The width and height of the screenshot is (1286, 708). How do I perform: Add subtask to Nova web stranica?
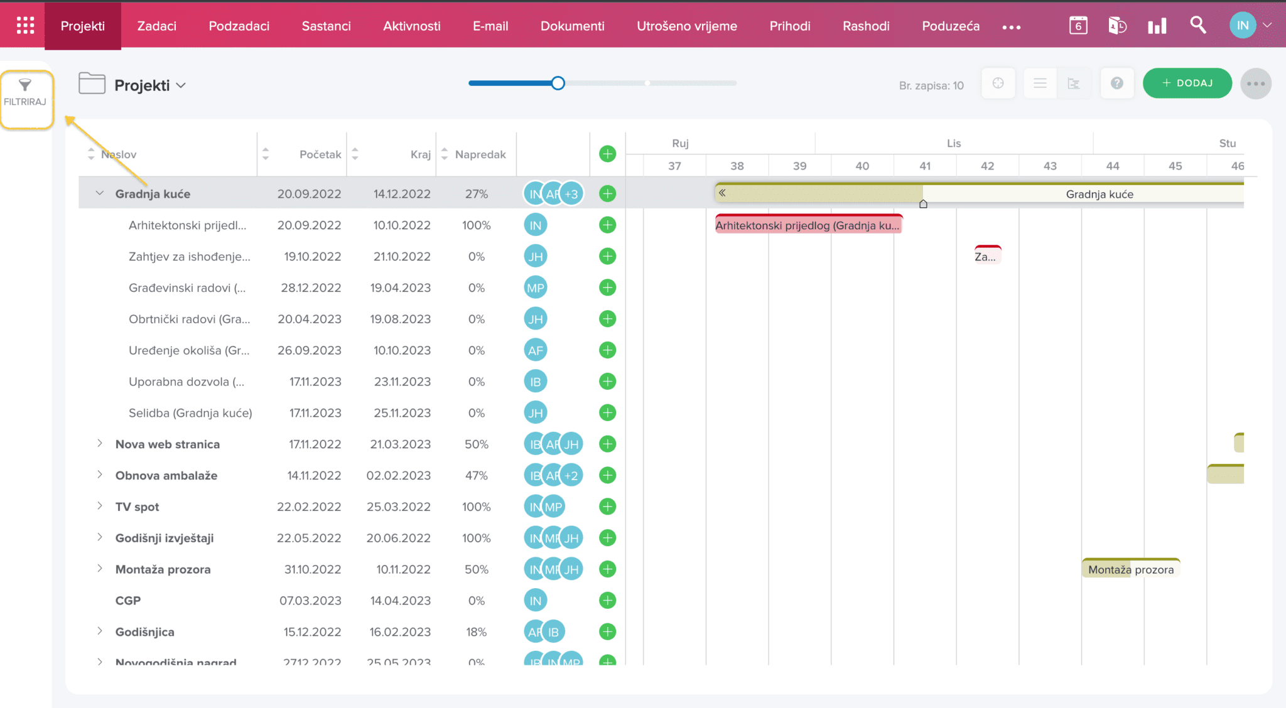[x=607, y=444]
